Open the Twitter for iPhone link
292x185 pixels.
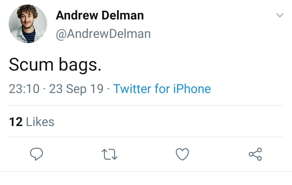coord(162,89)
